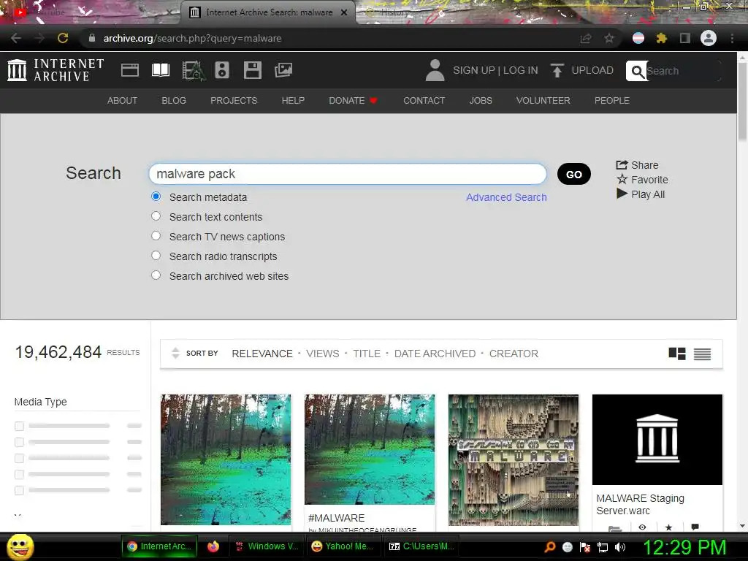Click the SIGN UP | LOG IN link
This screenshot has height=561, width=748.
pos(495,70)
